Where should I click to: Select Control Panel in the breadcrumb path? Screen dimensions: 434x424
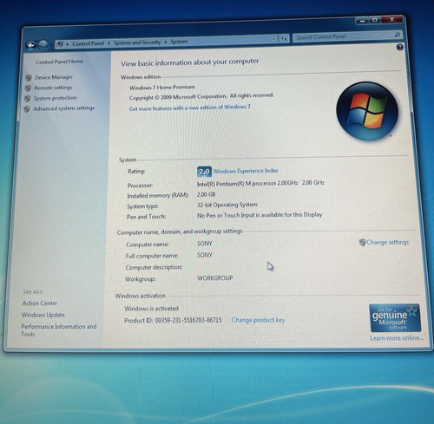[x=88, y=43]
